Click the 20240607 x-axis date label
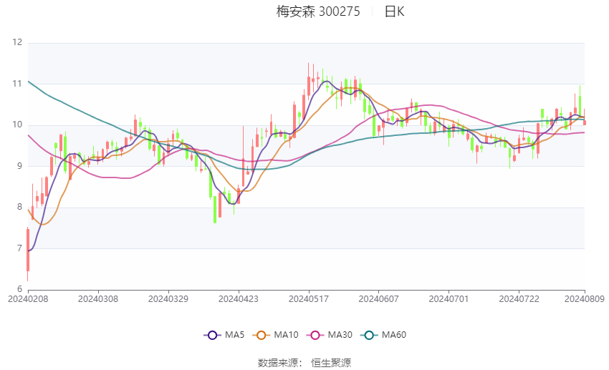Image resolution: width=609 pixels, height=370 pixels. click(x=379, y=299)
